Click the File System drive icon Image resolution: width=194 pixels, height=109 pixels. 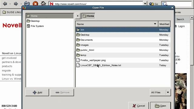[x=28, y=26]
